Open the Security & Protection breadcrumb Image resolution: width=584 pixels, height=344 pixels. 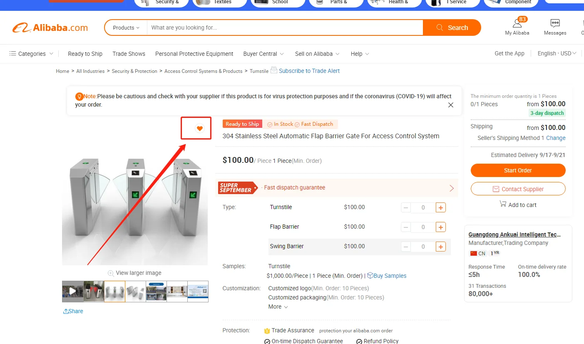[x=134, y=71]
